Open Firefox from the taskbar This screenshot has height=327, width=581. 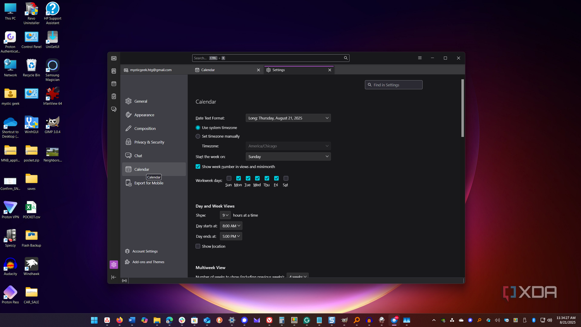(119, 320)
